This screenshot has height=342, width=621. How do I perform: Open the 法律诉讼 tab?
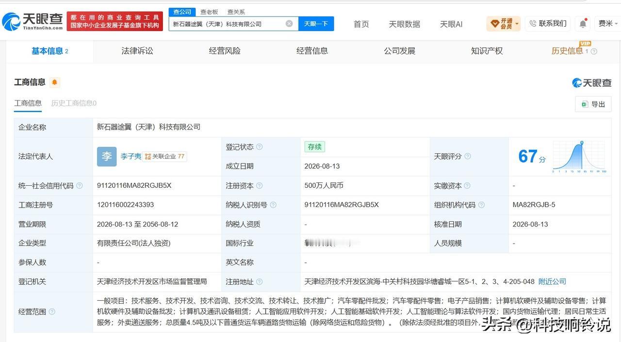point(137,51)
